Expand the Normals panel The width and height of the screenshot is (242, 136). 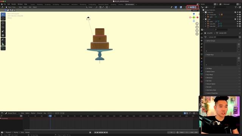(x=209, y=81)
